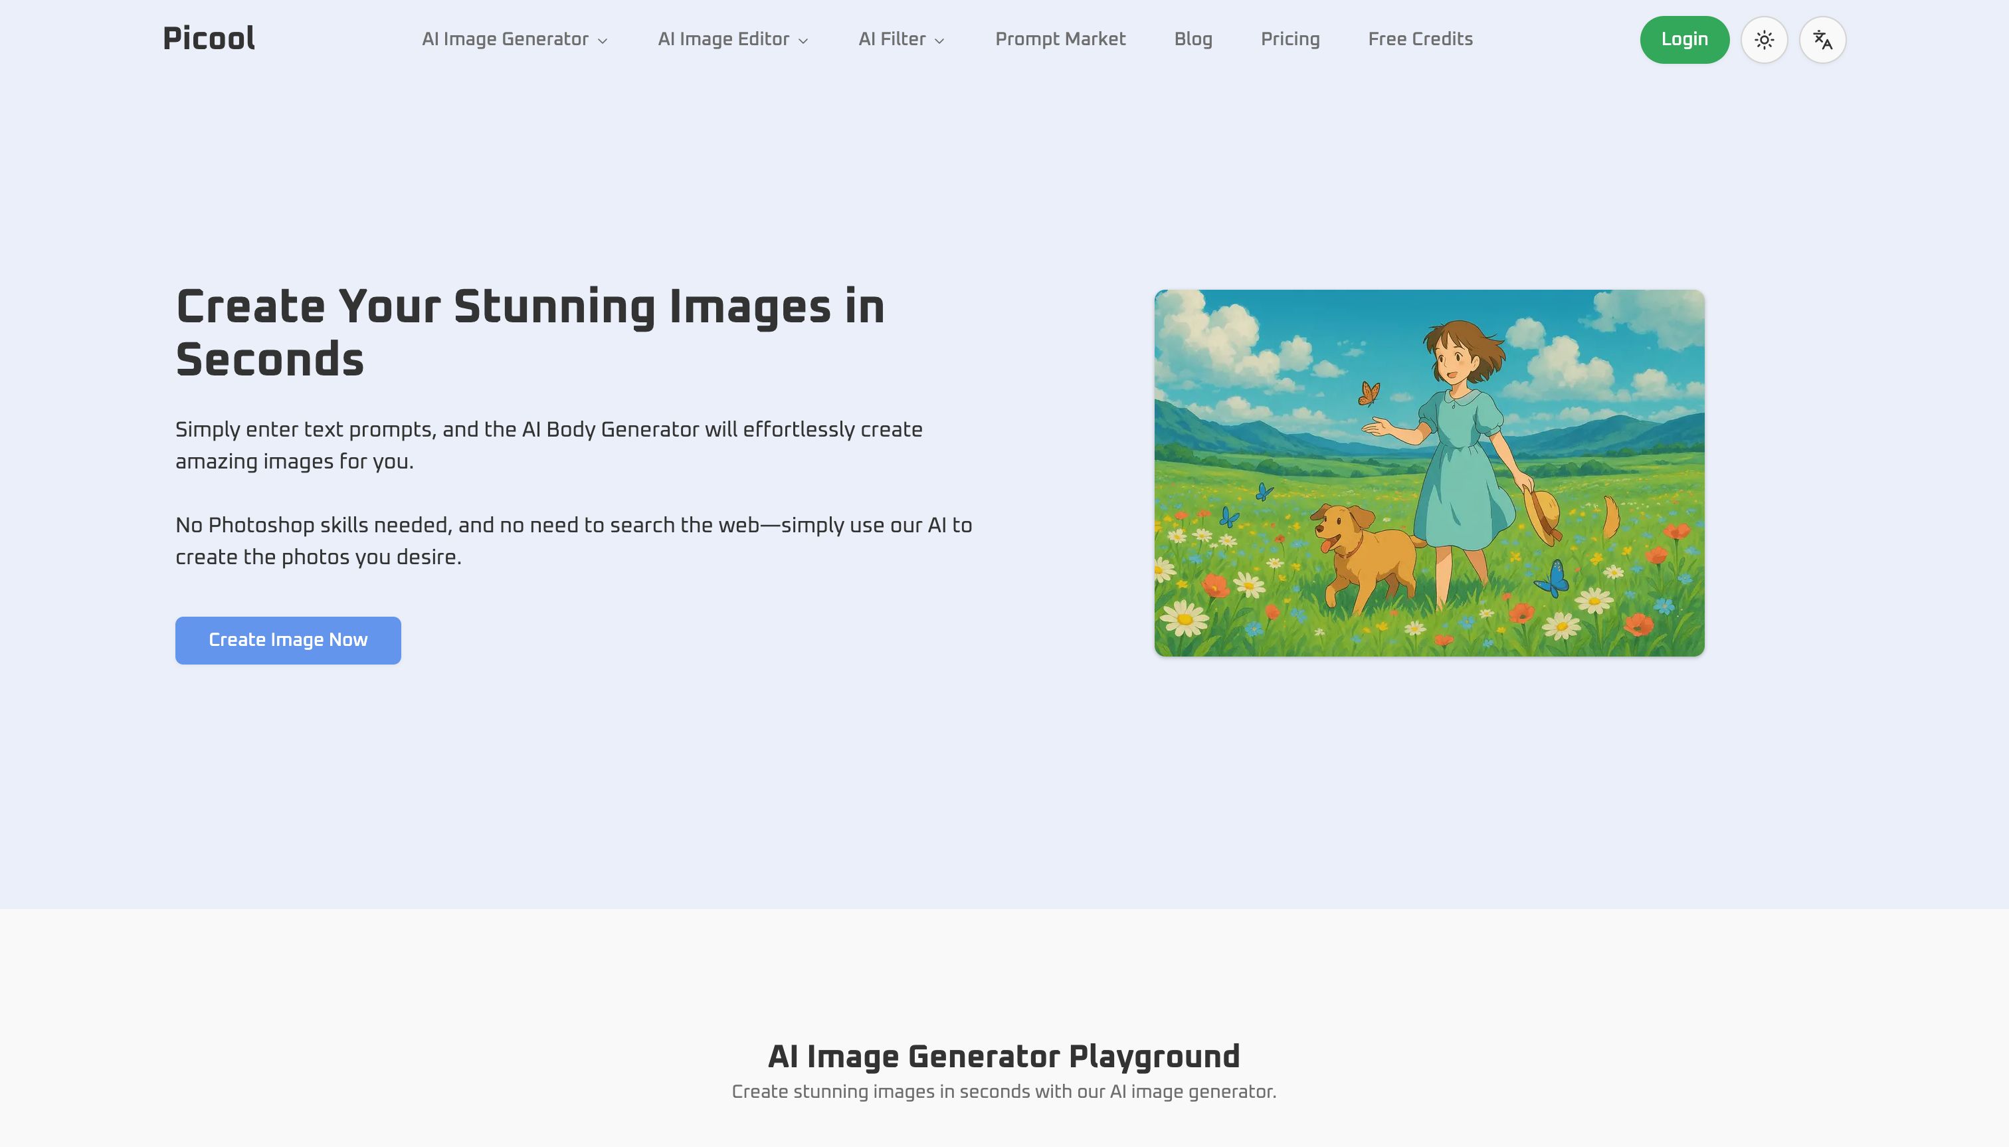This screenshot has height=1147, width=2009.
Task: Click the AI Image Generator Playground heading
Action: pyautogui.click(x=1004, y=1057)
